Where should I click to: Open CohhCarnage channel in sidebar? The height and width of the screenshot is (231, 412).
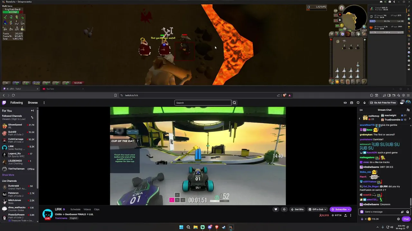coord(19,141)
